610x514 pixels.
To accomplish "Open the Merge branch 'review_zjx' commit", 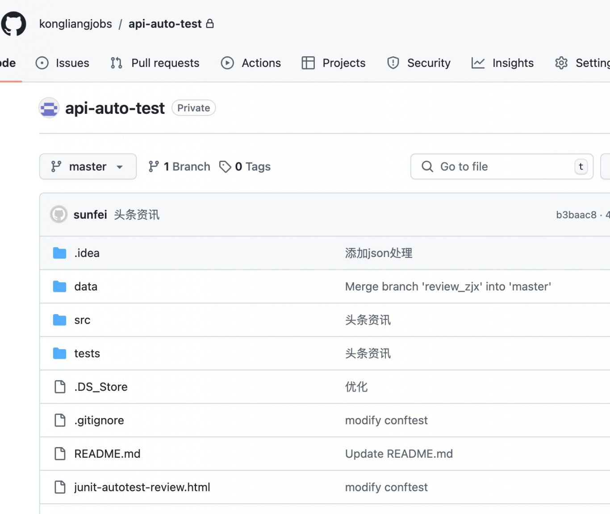I will 448,286.
